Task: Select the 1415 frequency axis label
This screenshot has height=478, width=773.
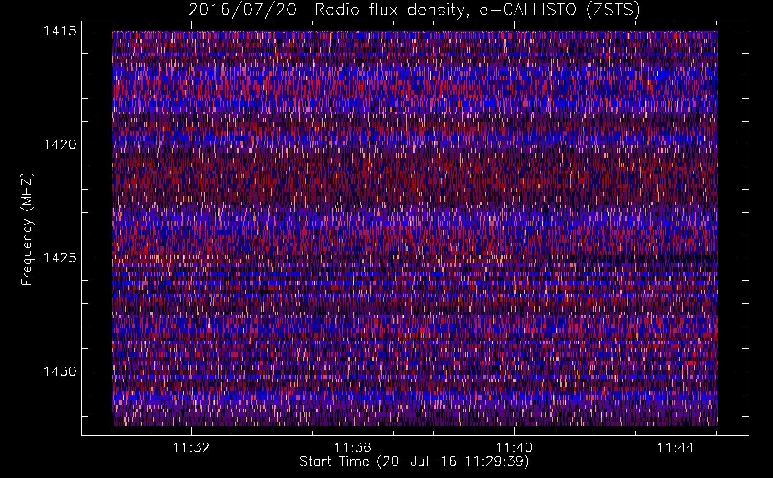Action: 60,31
